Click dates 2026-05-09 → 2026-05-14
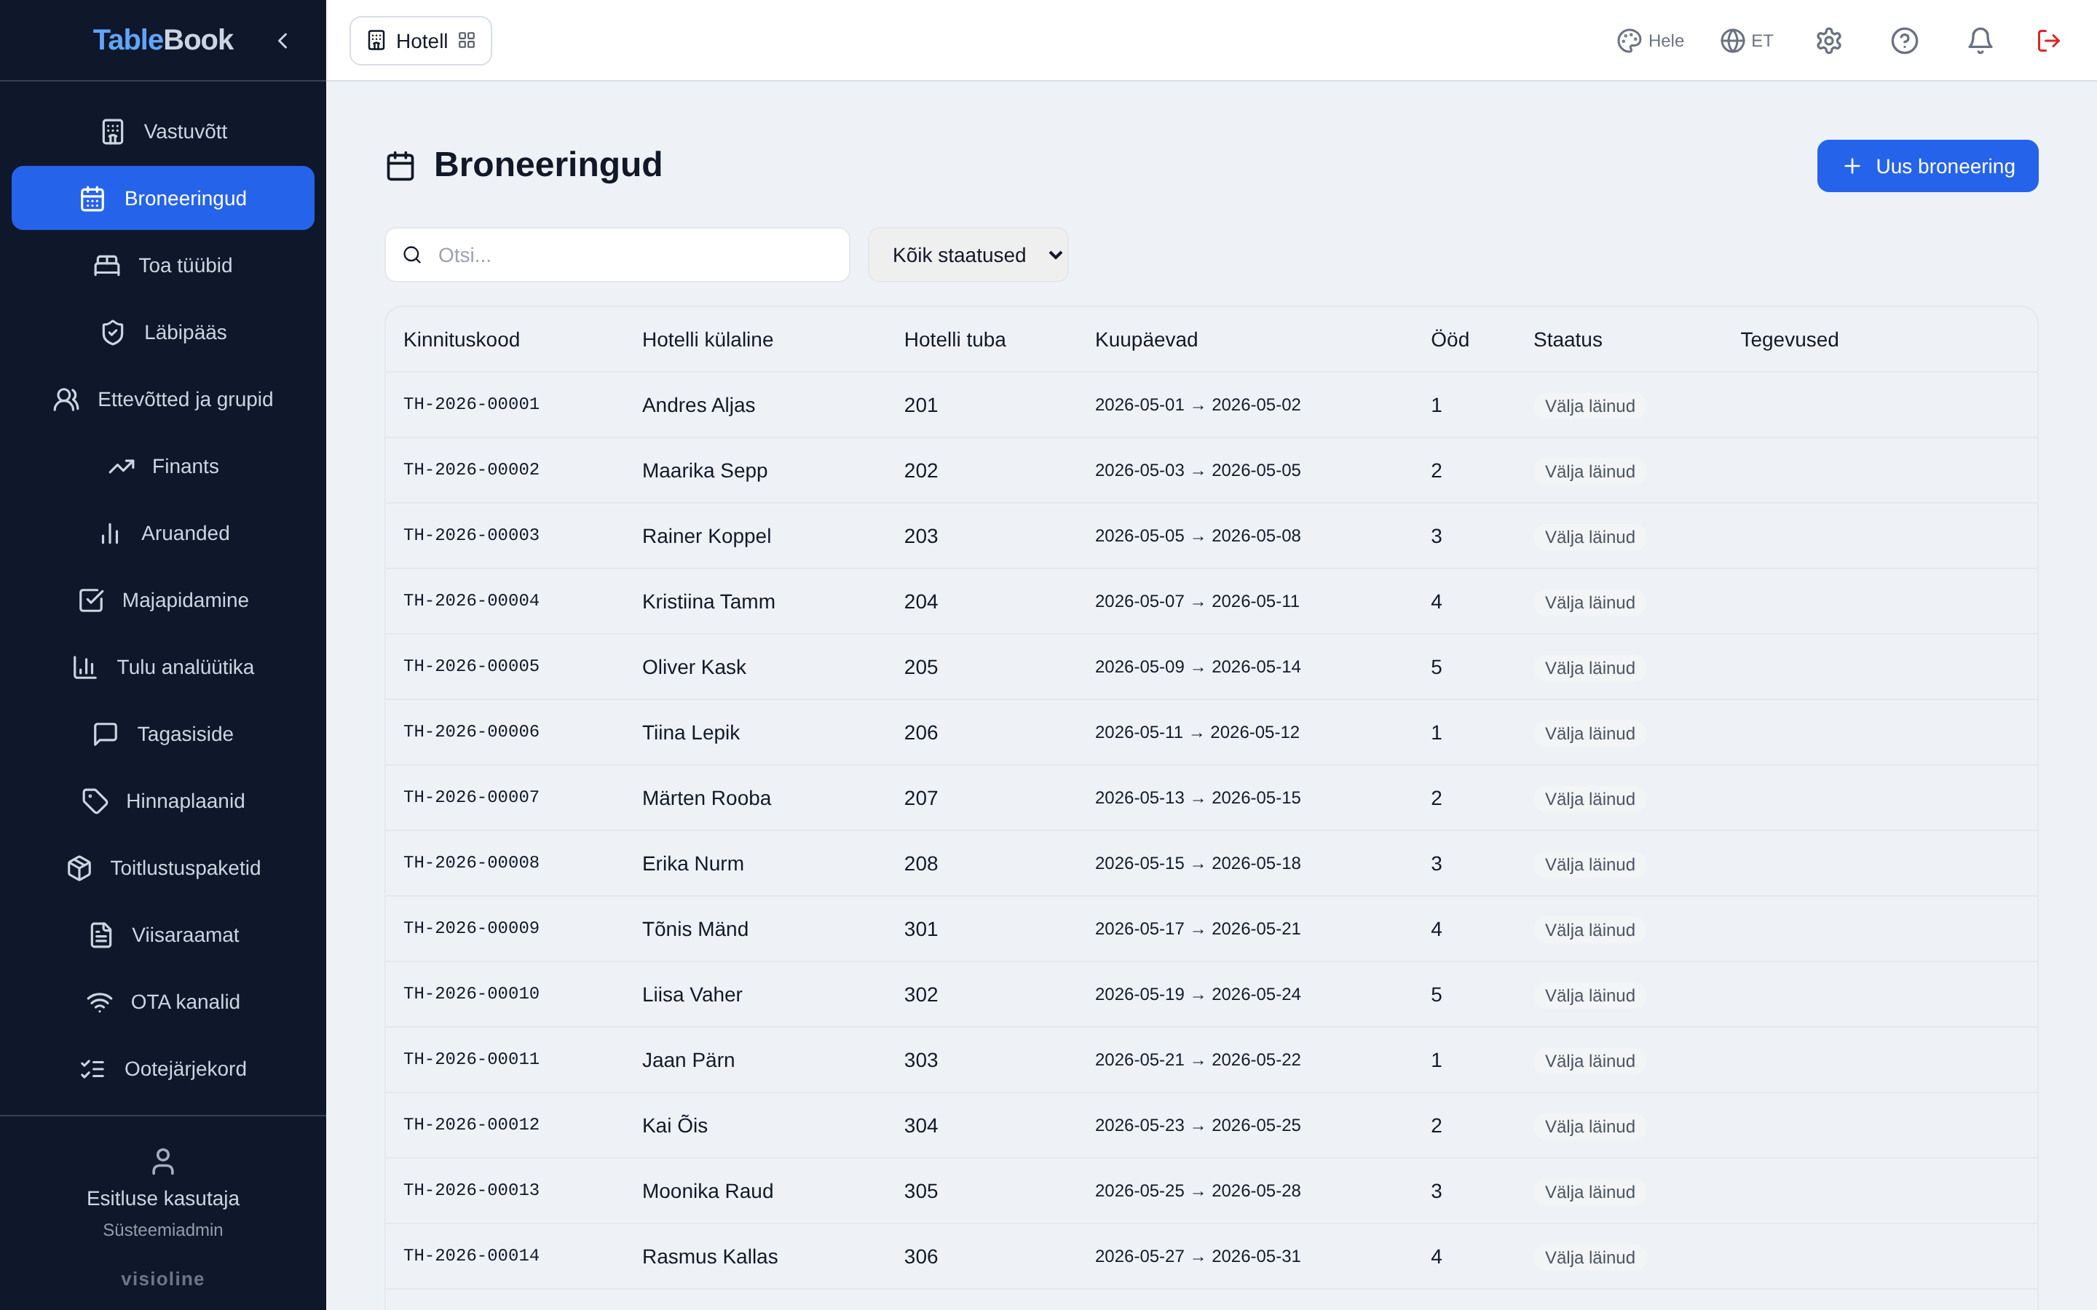The width and height of the screenshot is (2097, 1310). point(1198,666)
